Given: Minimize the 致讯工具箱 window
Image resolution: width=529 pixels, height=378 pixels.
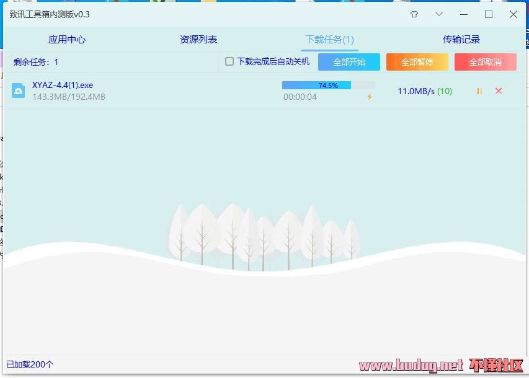Looking at the screenshot, I should point(464,14).
